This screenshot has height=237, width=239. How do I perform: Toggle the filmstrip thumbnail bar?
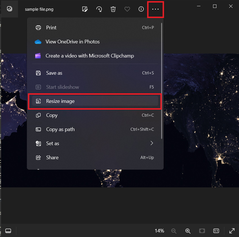(x=8, y=231)
